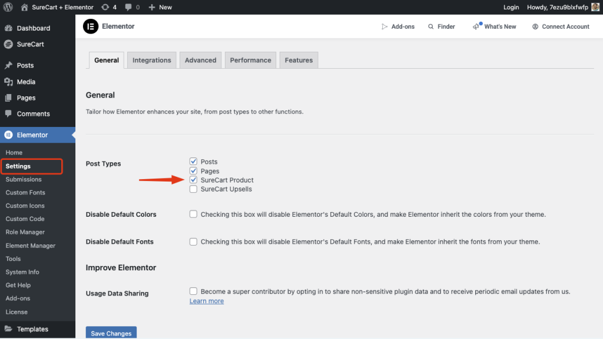Enable the Usage Data Sharing checkbox
The height and width of the screenshot is (339, 603).
pyautogui.click(x=193, y=291)
